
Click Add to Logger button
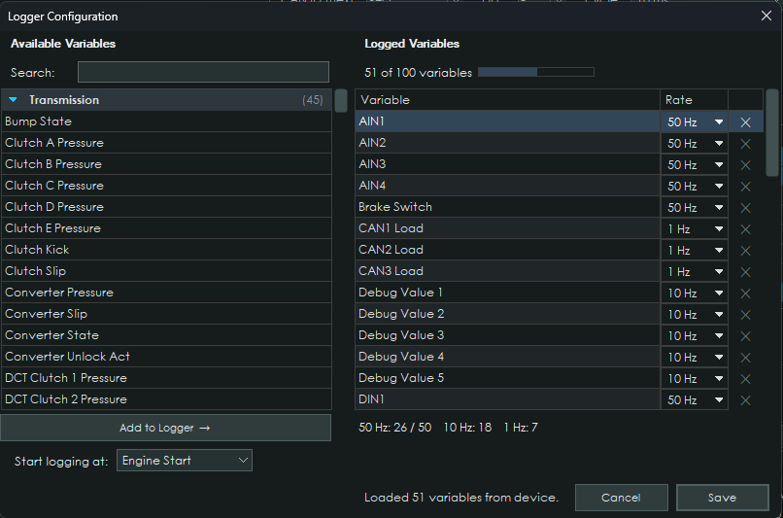(x=165, y=428)
